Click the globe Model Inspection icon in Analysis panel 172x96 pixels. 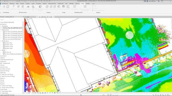click(x=40, y=7)
